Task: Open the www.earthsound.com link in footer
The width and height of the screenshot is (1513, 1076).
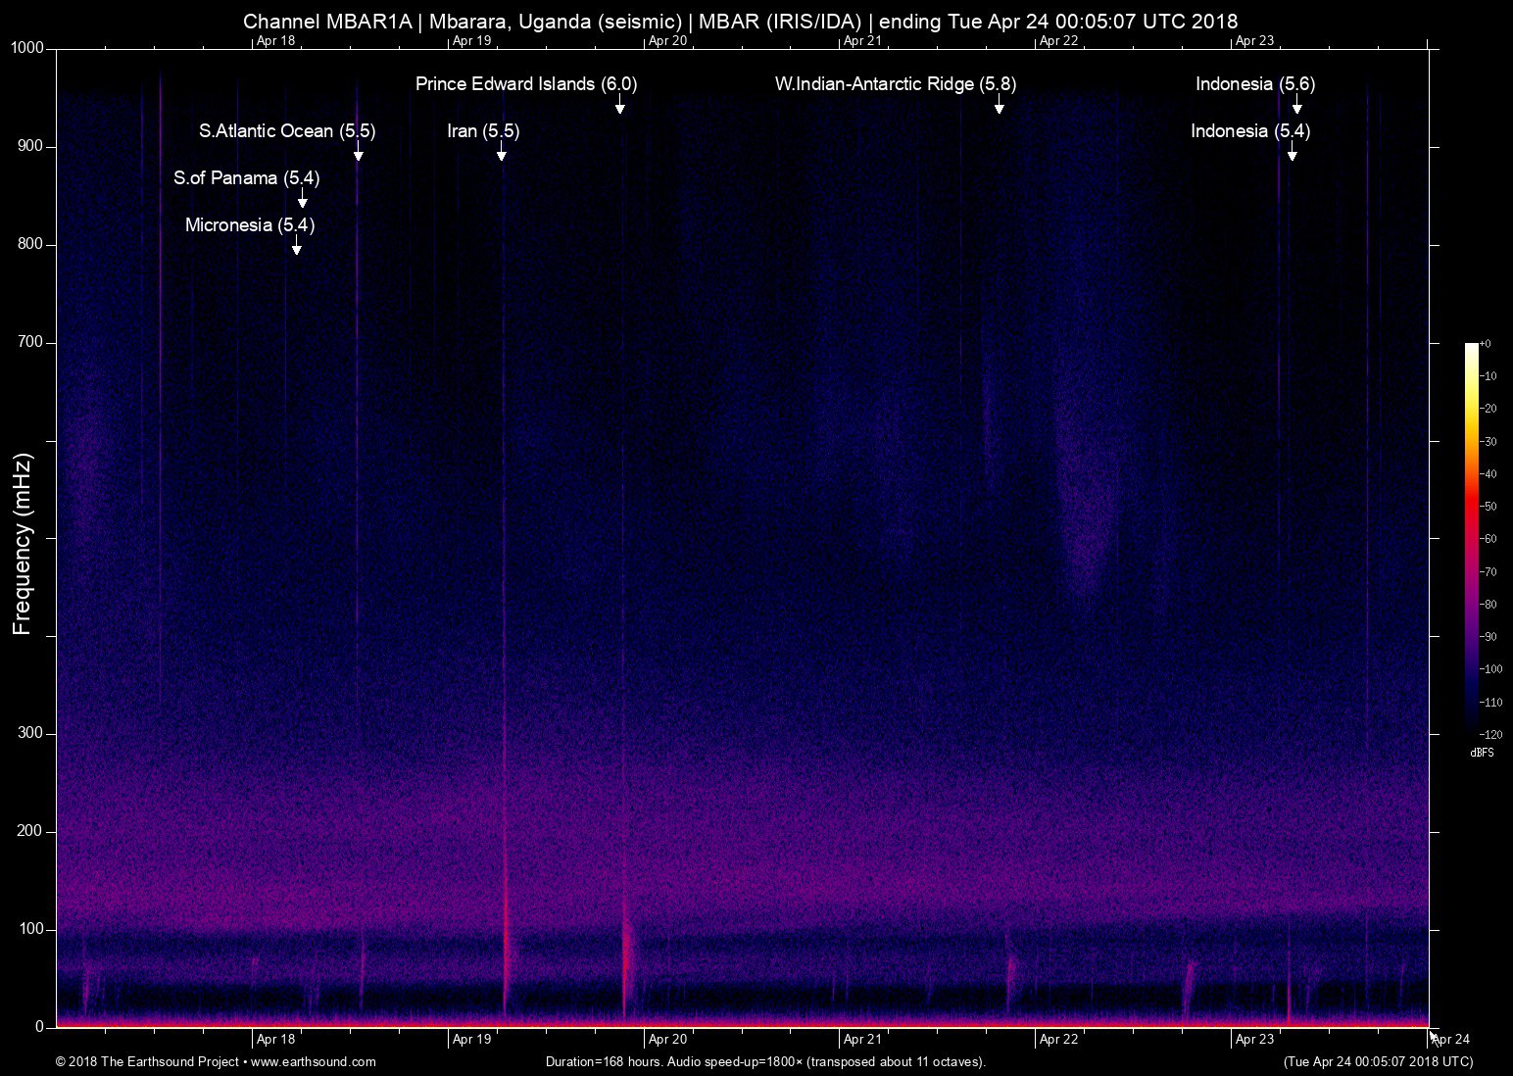Action: (314, 1061)
